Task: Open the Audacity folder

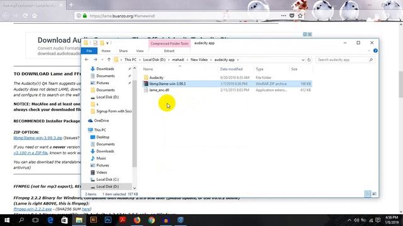Action: point(156,77)
